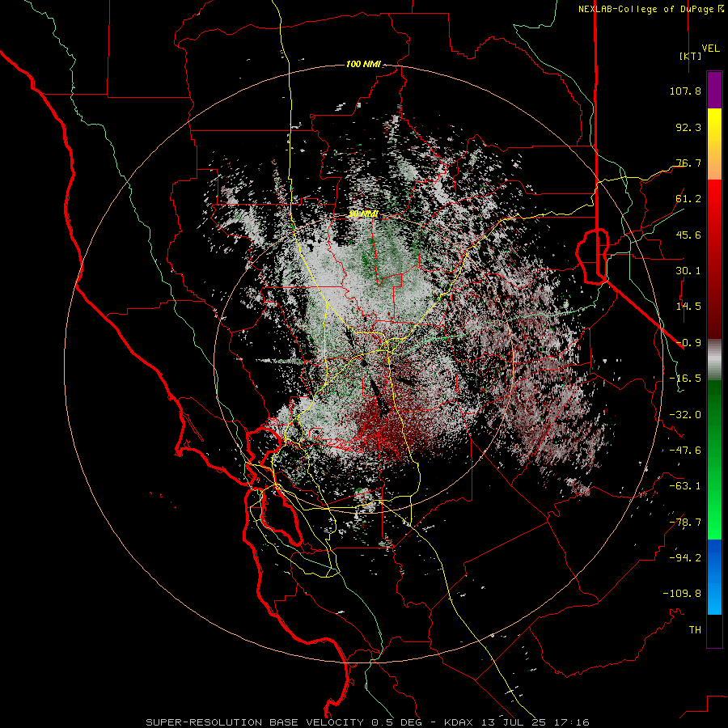
Task: Click the Super-Resolution Base Velocity caption
Action: (x=368, y=722)
